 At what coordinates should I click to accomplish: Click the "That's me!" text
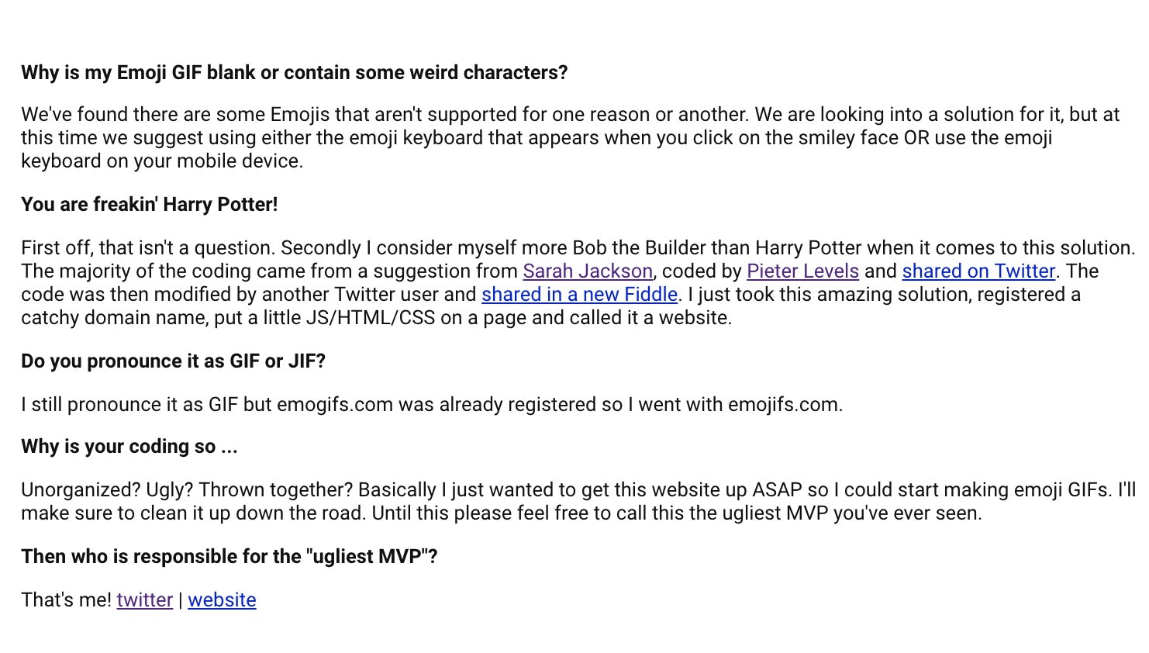click(x=67, y=600)
